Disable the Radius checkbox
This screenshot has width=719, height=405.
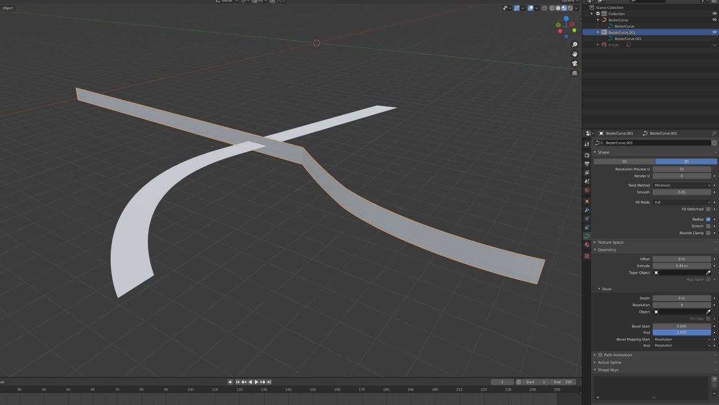coord(708,219)
